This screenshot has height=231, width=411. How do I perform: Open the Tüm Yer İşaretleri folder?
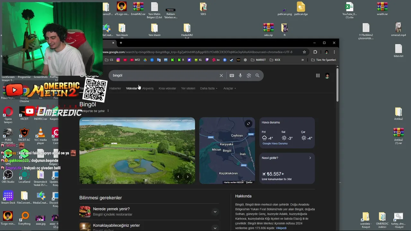point(324,60)
